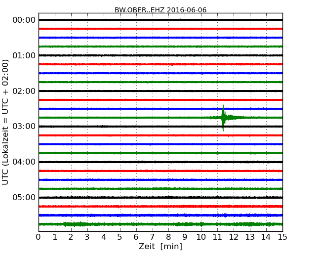Viewport: 321px width, 257px height.
Task: Click the x-axis tick label 10
Action: coord(201,237)
